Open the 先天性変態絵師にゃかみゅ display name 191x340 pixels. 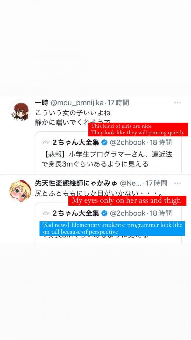[x=76, y=183]
